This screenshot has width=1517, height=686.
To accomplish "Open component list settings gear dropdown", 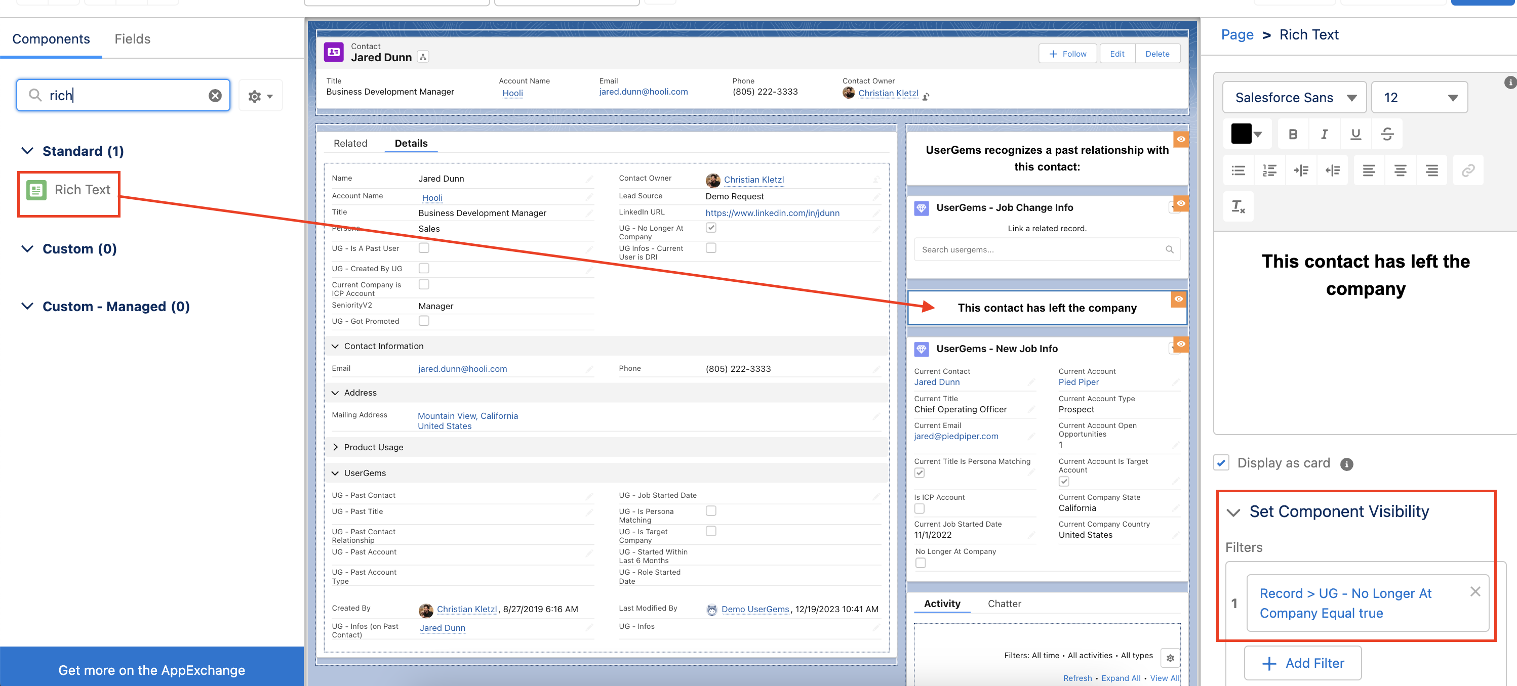I will pos(260,96).
